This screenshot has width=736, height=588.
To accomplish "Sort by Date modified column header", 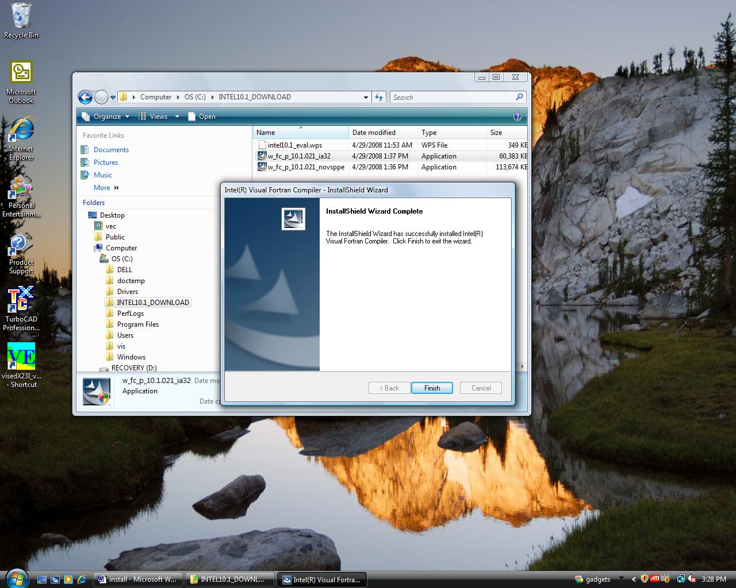I will click(383, 133).
